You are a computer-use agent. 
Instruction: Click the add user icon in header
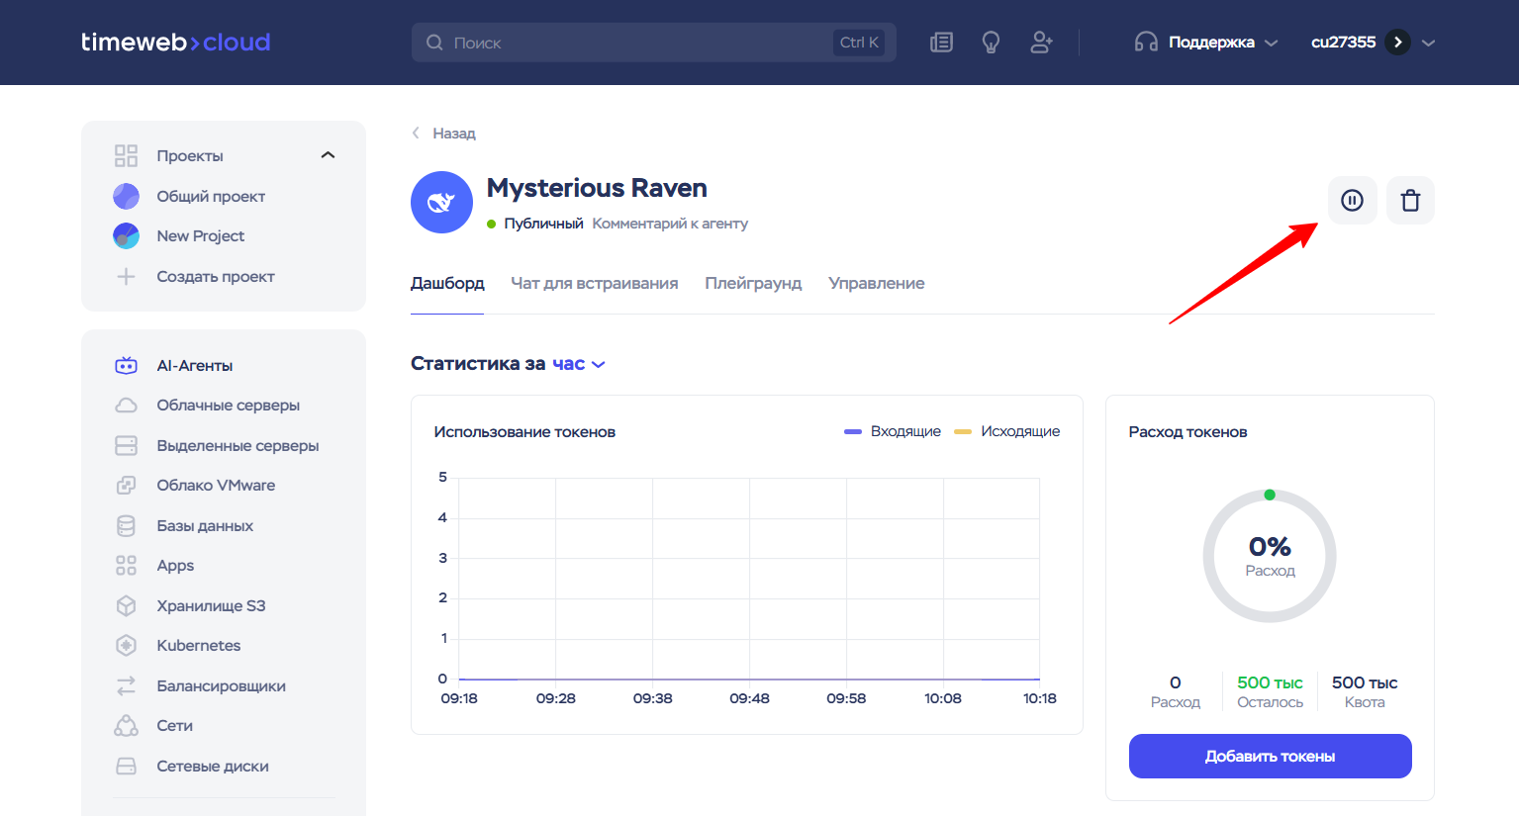point(1041,43)
